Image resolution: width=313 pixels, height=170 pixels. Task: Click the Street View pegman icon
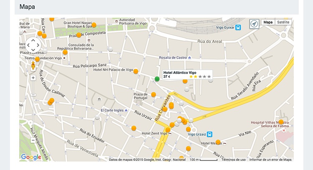click(33, 66)
